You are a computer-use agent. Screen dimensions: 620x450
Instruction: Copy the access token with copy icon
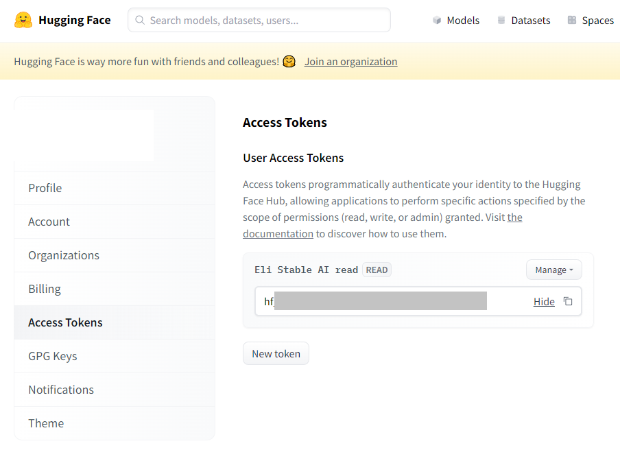tap(568, 301)
